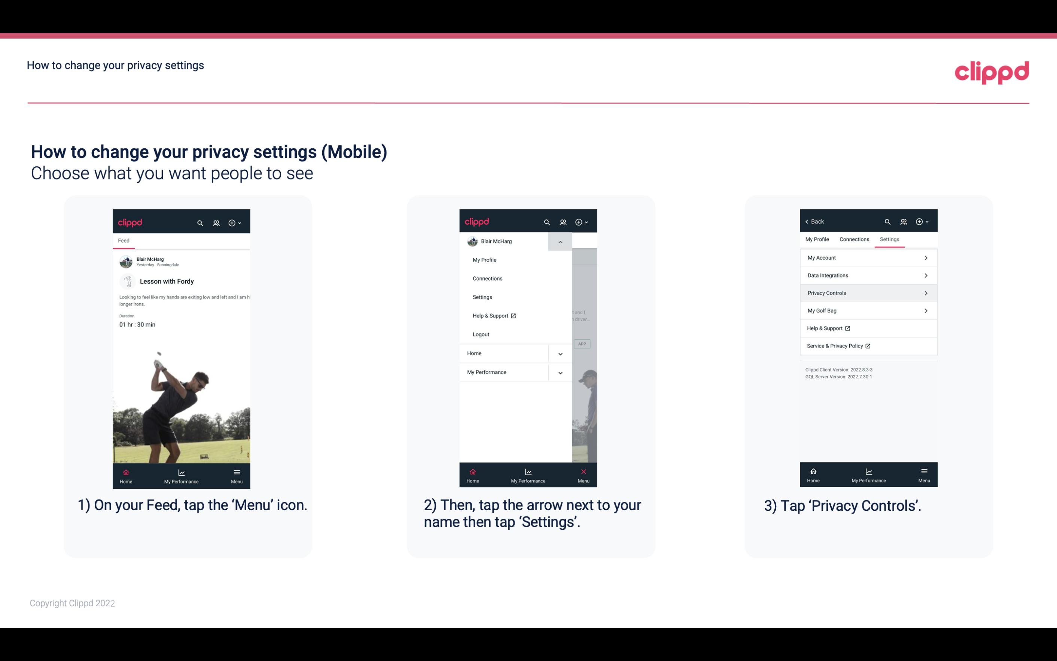Select the Privacy Controls menu item

[x=868, y=292]
